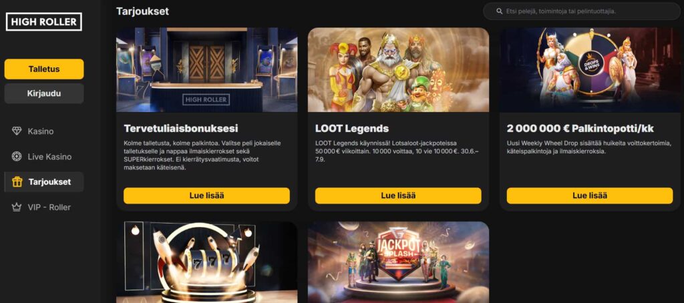Click the yellow Talletus button
684x303 pixels.
pyautogui.click(x=44, y=69)
